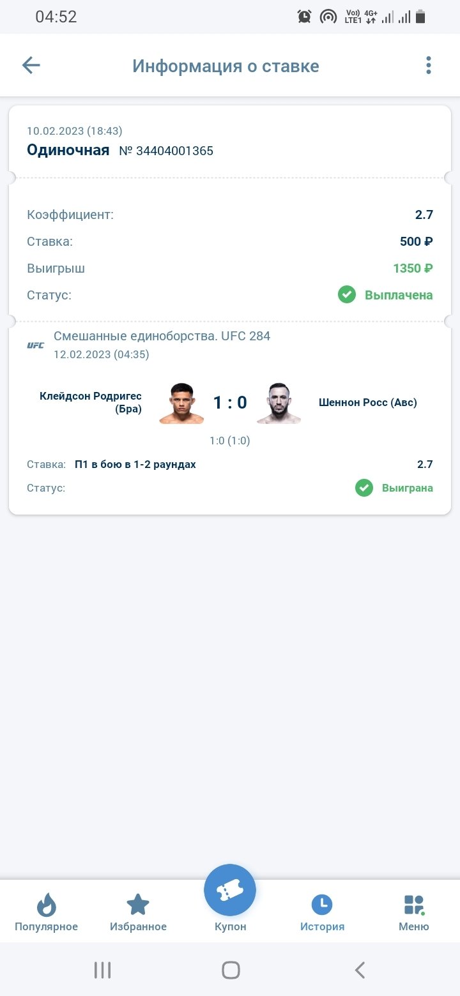Open the Купон ticket button
The width and height of the screenshot is (460, 996).
(x=230, y=891)
